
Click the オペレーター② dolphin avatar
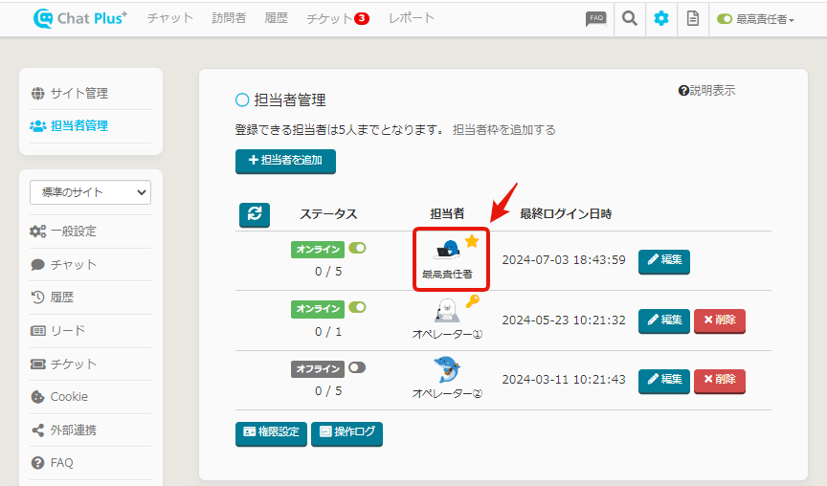pyautogui.click(x=447, y=370)
